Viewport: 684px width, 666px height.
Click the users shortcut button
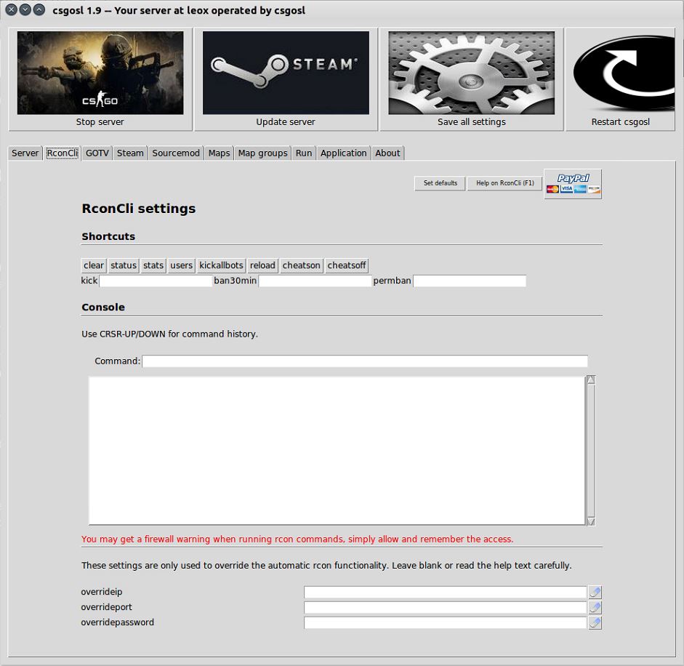[x=182, y=265]
